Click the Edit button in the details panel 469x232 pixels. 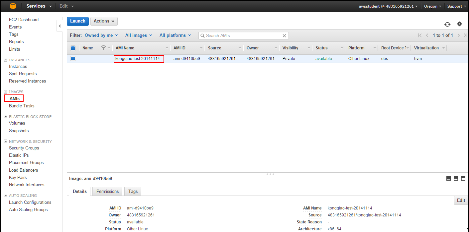point(461,200)
